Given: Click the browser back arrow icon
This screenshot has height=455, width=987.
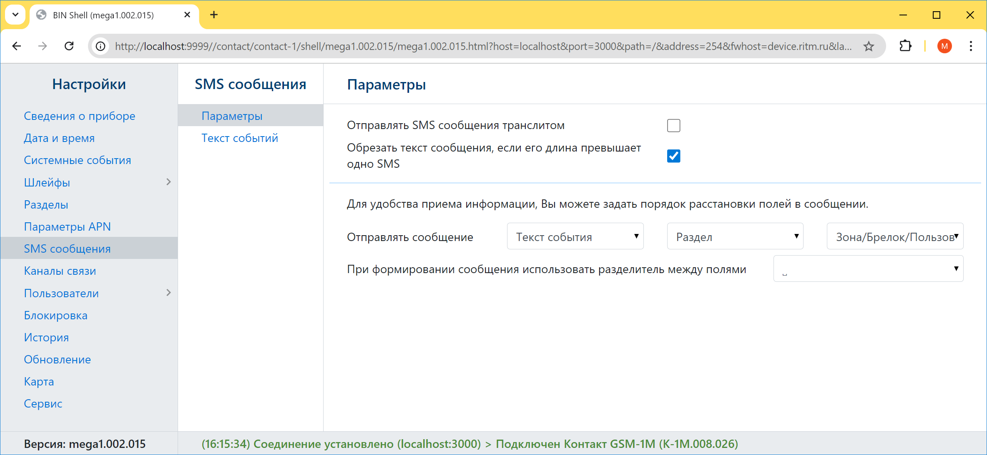Looking at the screenshot, I should tap(17, 46).
